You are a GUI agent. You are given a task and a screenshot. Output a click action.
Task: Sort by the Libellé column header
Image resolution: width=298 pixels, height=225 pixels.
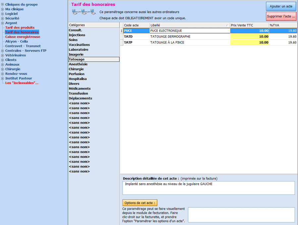pos(189,25)
